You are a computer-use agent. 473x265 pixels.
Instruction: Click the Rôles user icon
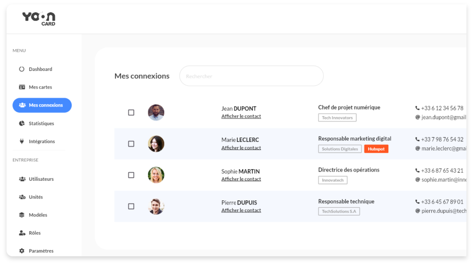click(x=22, y=233)
